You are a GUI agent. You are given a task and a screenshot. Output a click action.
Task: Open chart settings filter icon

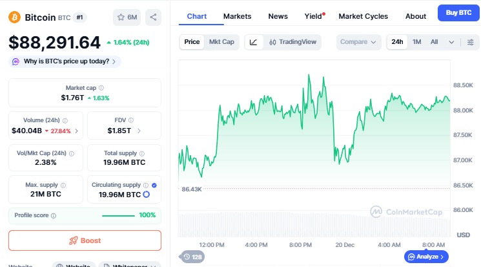click(470, 42)
